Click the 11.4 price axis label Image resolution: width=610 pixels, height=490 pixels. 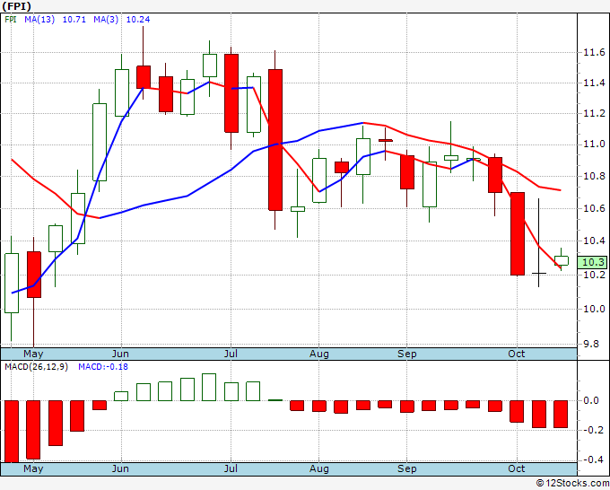[594, 83]
